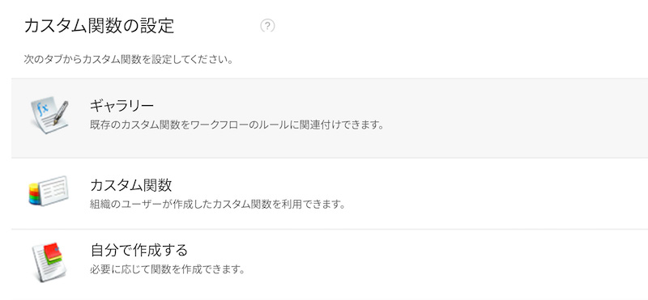
Task: Click description 必要に応じて関数を作成できます
Action: [x=168, y=270]
